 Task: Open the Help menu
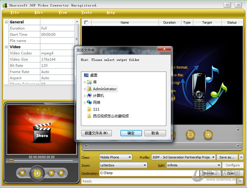(111, 13)
